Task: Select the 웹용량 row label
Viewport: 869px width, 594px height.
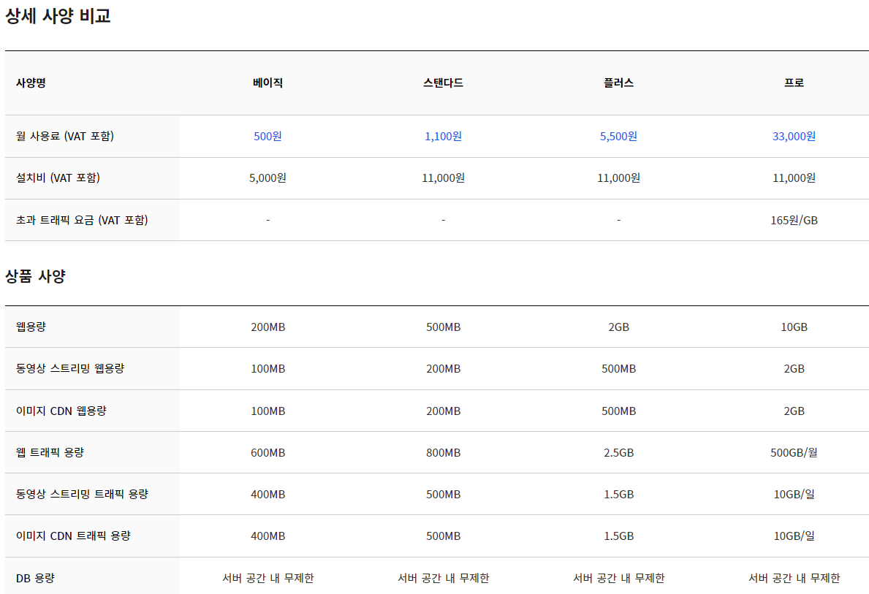Action: coord(31,327)
